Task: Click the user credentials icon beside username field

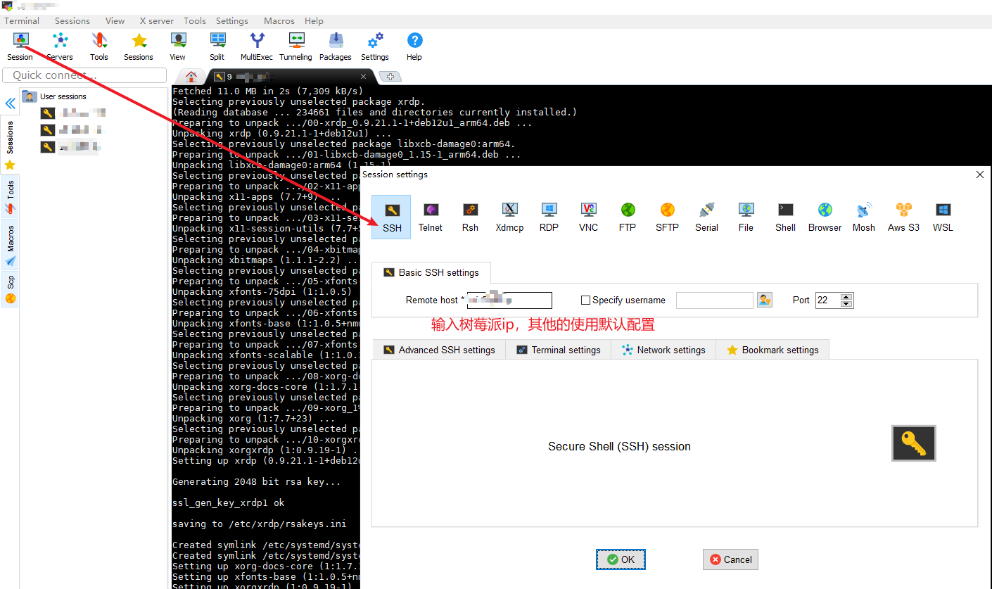Action: coord(765,300)
